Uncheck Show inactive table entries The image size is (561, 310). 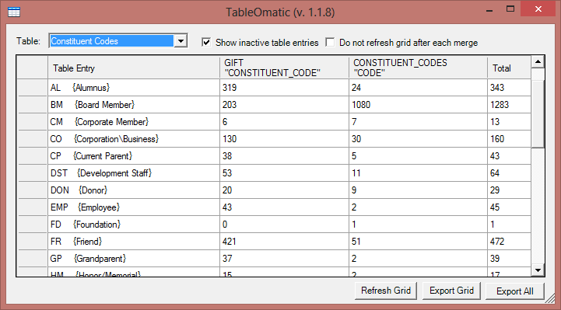click(x=206, y=43)
